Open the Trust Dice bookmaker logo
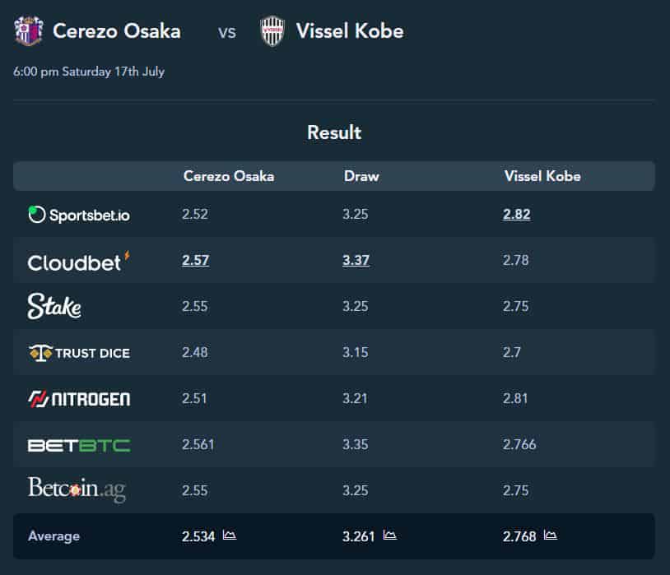670x575 pixels. click(80, 353)
